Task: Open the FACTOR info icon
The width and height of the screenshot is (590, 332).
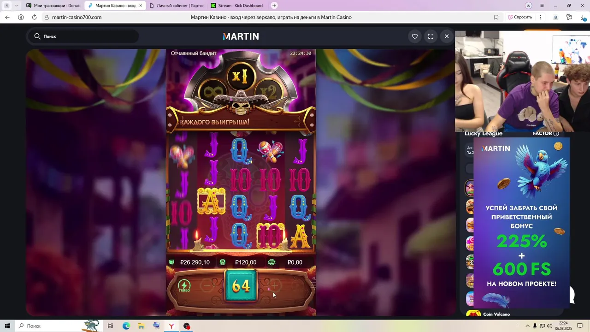Action: click(556, 134)
